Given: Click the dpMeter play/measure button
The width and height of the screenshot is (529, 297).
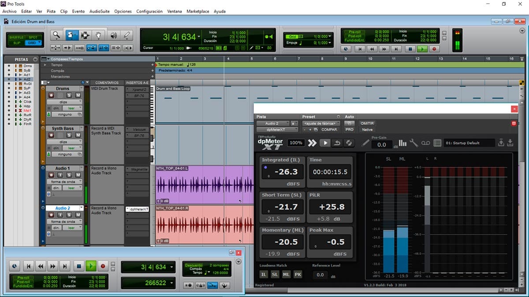Looking at the screenshot, I should point(325,143).
